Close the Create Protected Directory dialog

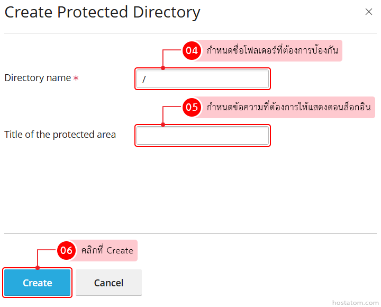369,12
